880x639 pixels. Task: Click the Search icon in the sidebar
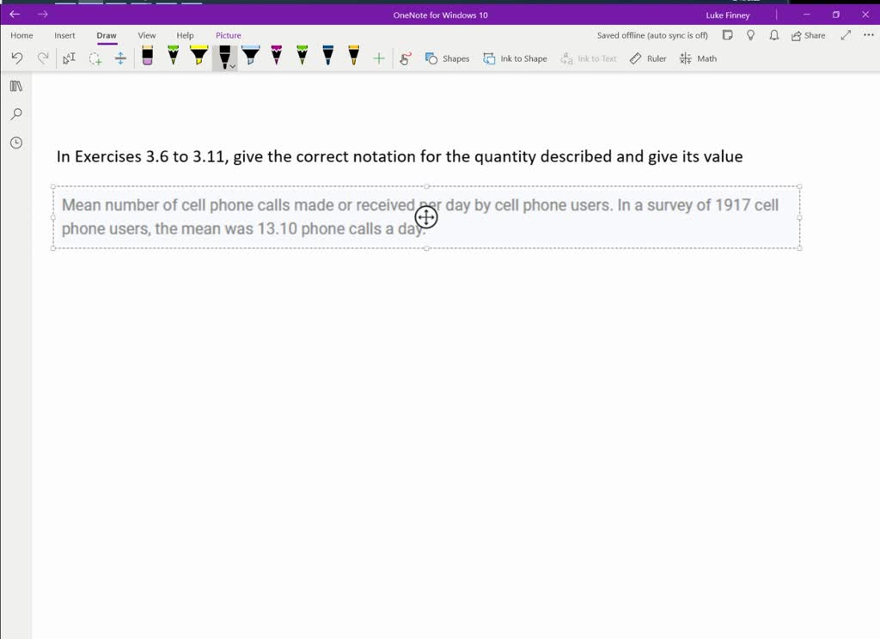pyautogui.click(x=15, y=113)
